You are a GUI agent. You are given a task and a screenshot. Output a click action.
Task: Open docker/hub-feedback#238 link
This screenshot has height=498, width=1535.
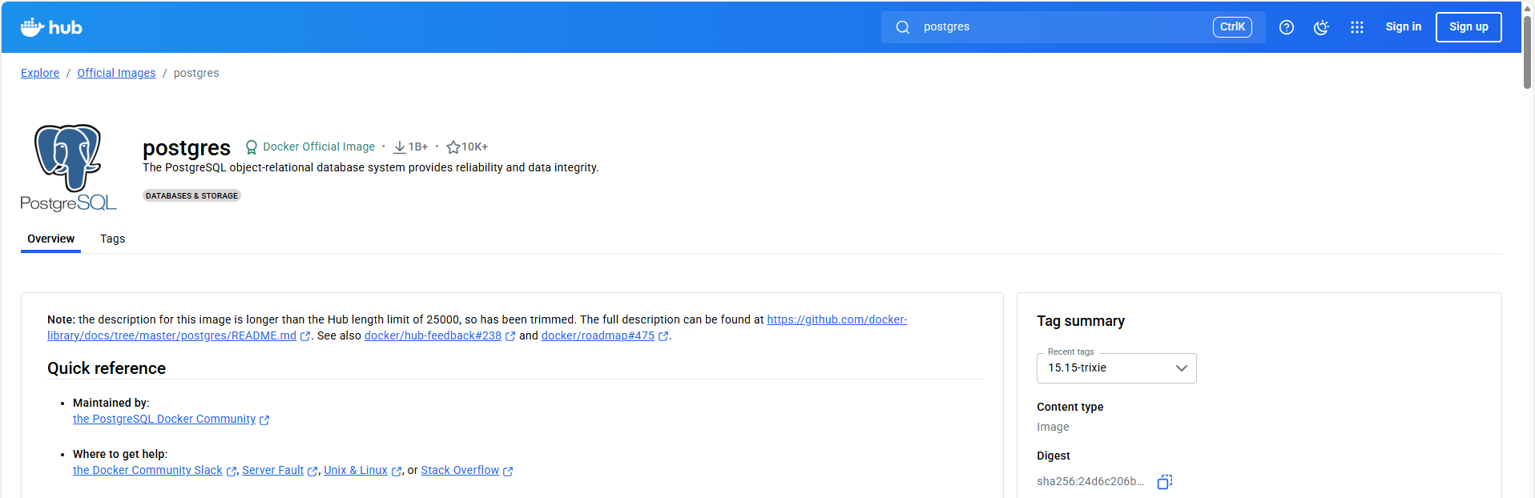click(433, 335)
